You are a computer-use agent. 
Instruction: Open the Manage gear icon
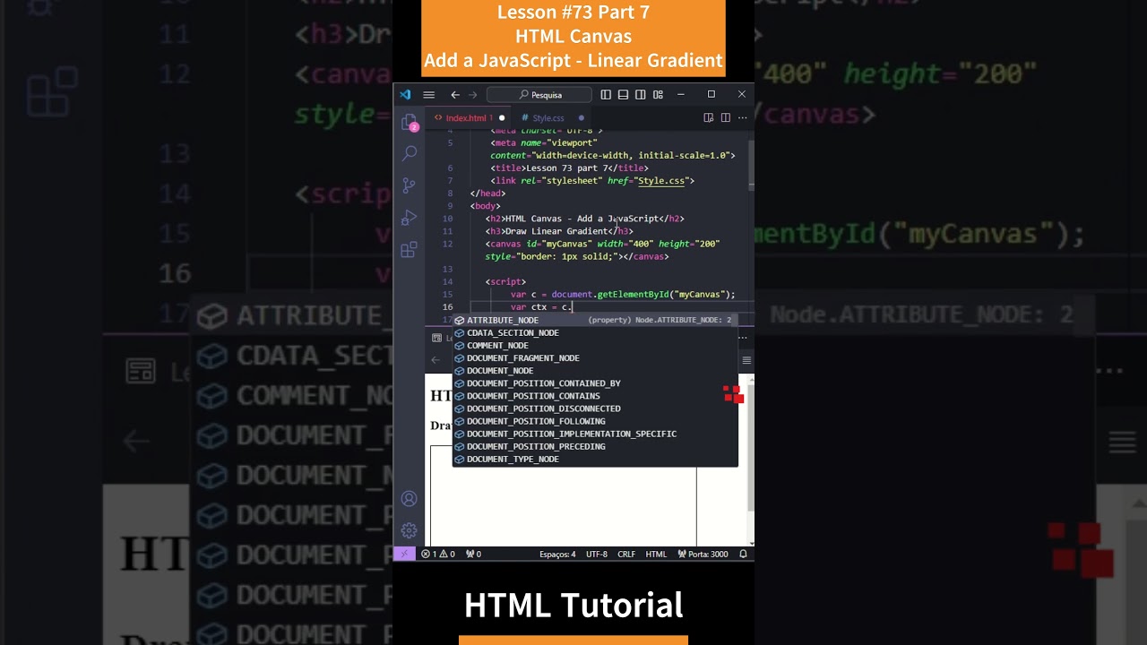pos(409,530)
